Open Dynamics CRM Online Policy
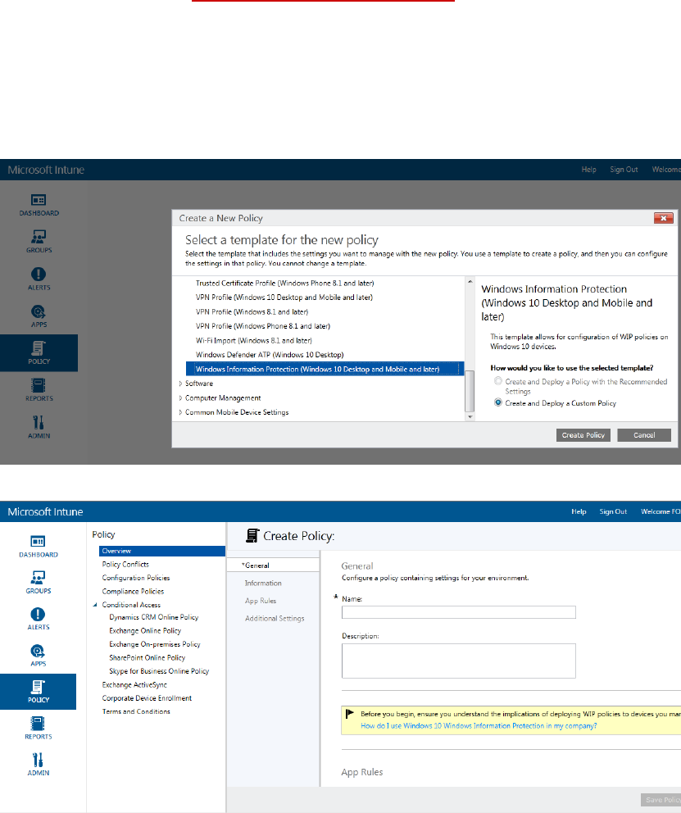 click(154, 617)
